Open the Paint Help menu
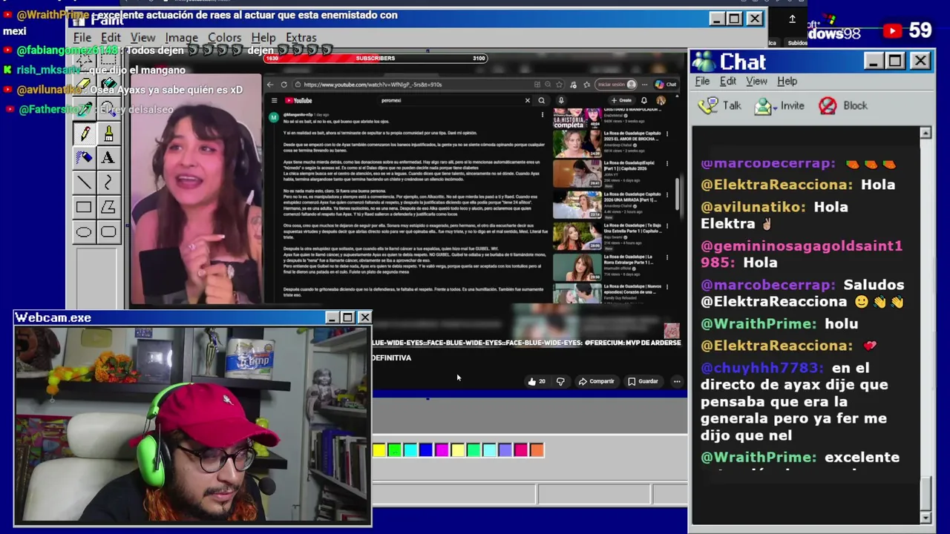The width and height of the screenshot is (950, 534). pyautogui.click(x=263, y=38)
